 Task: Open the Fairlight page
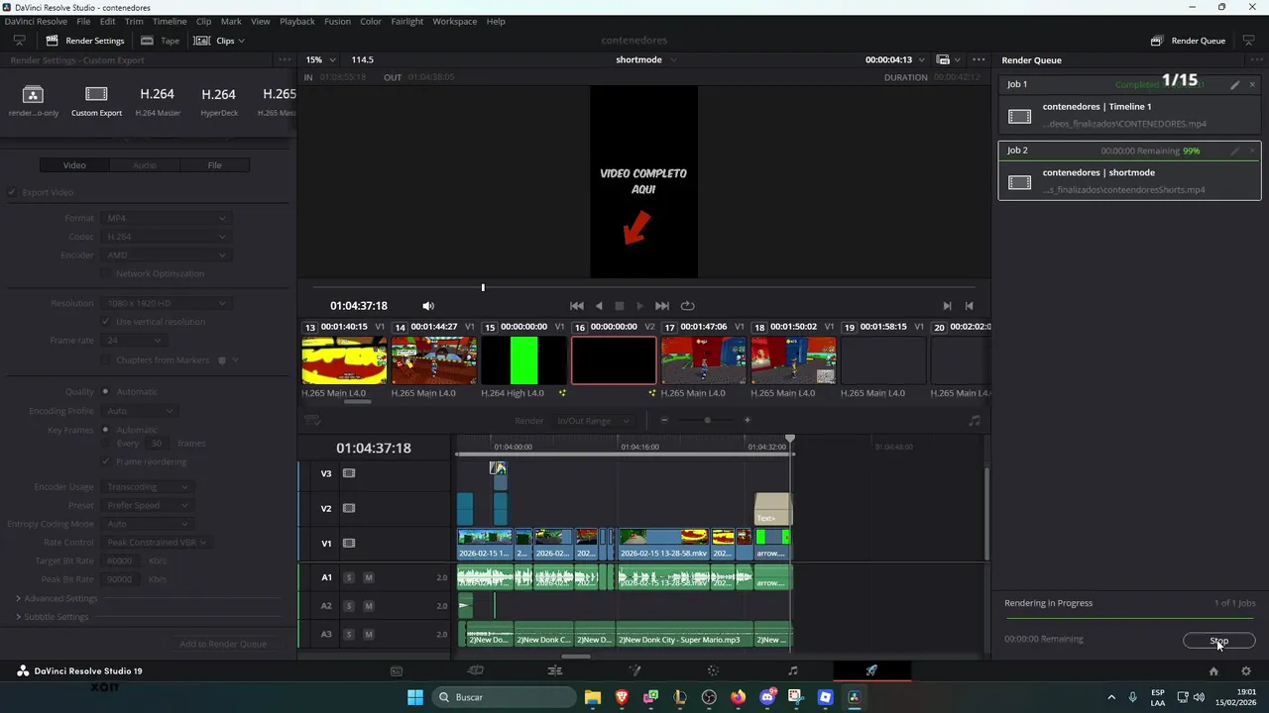[792, 670]
